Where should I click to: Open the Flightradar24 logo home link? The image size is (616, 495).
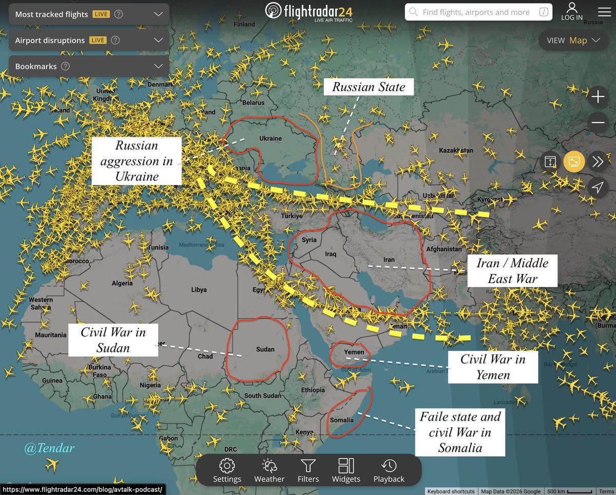pos(309,11)
